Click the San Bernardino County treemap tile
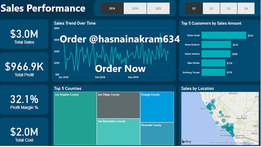The image size is (261, 147). (x=118, y=132)
